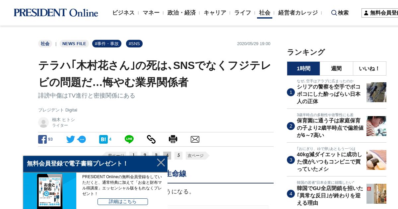Open author name 柚木 ヒトシ
Image resolution: width=398 pixels, height=209 pixels.
[x=63, y=119]
